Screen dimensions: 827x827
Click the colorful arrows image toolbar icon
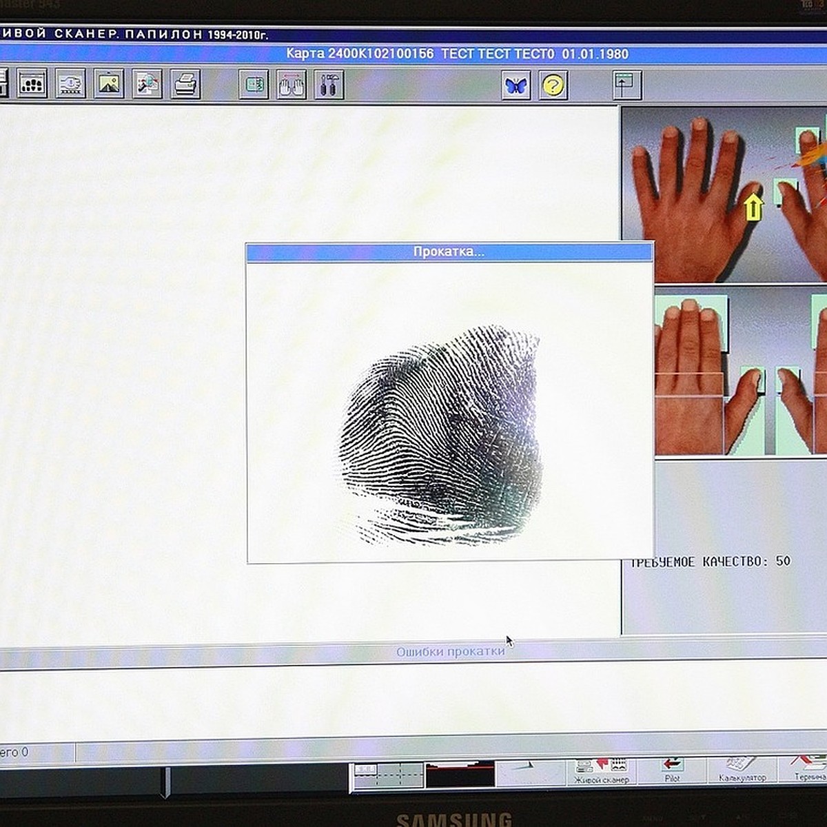click(147, 84)
